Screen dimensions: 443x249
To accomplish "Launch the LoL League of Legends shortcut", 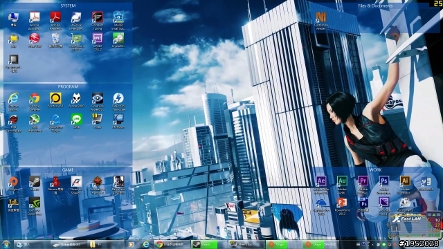I will coord(14,205).
